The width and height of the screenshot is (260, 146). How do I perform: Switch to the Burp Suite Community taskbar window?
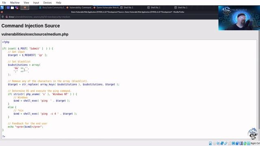click(52, 7)
